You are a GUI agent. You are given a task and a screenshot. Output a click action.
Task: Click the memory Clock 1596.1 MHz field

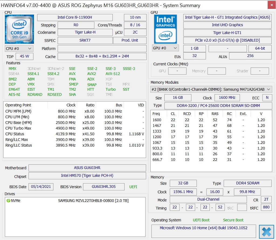pyautogui.click(x=183, y=192)
